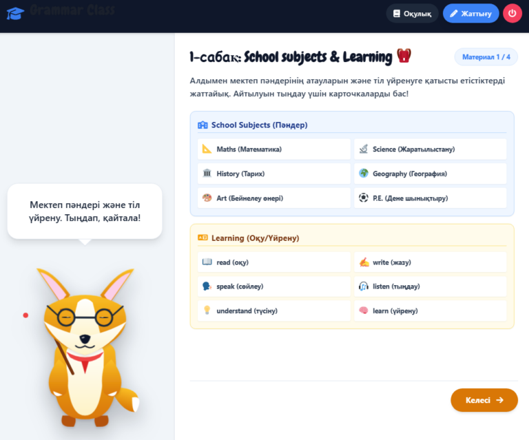Click the School Subjects (Пәндер) heading
The image size is (529, 440).
(x=259, y=125)
